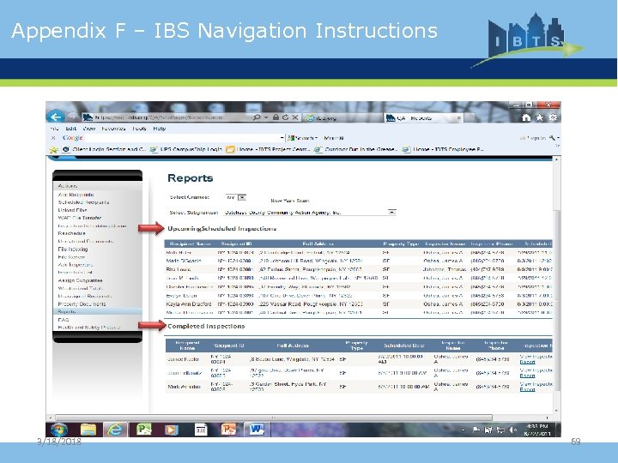Open the Select Subgrantee dropdown arrow

point(391,213)
